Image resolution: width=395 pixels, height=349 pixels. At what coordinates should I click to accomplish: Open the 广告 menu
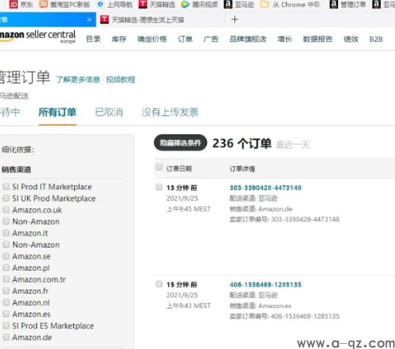[211, 39]
